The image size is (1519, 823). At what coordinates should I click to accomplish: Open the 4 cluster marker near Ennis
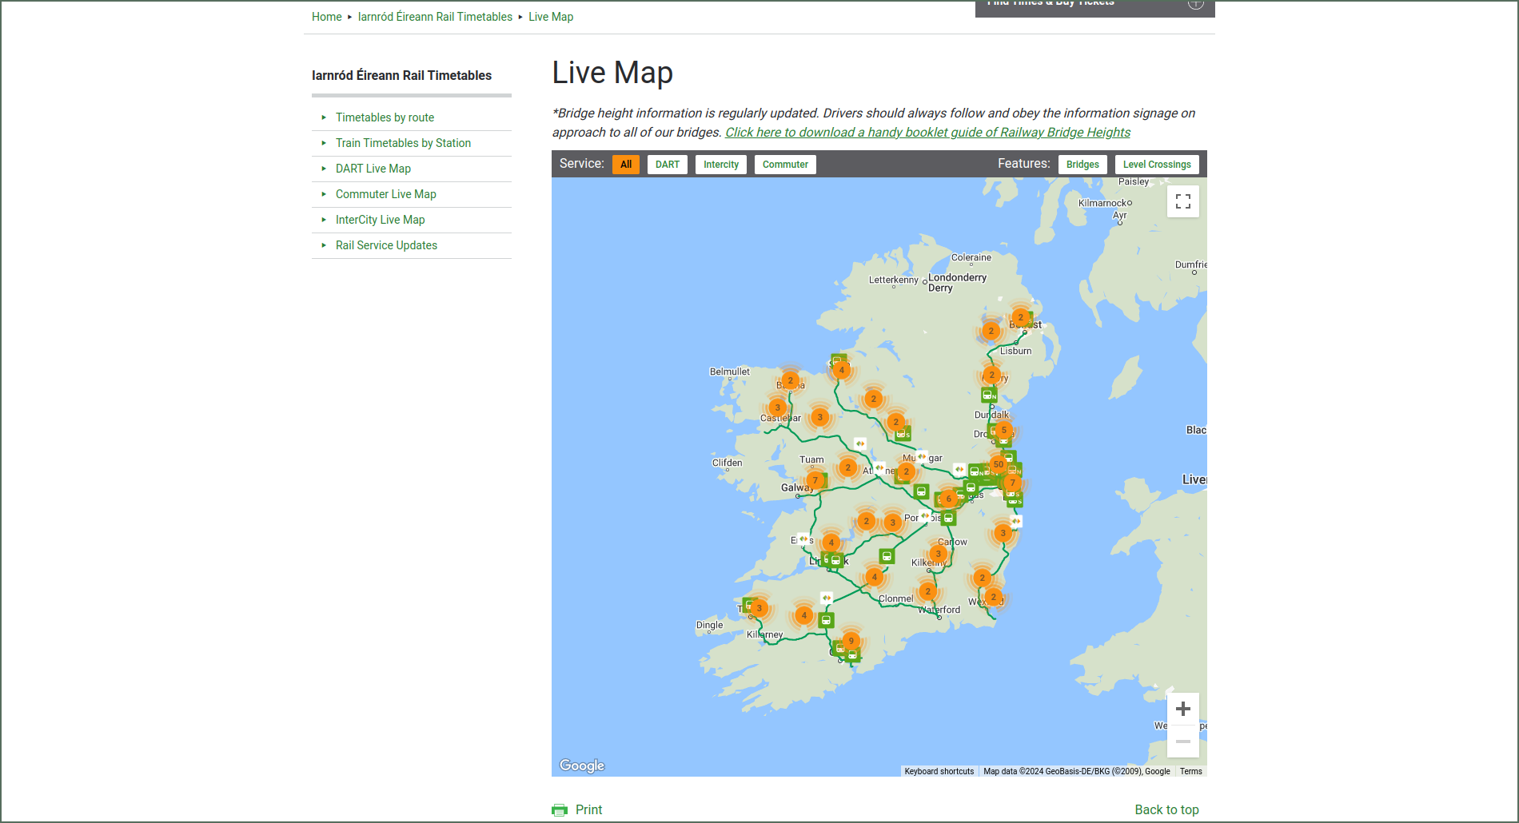(x=831, y=543)
